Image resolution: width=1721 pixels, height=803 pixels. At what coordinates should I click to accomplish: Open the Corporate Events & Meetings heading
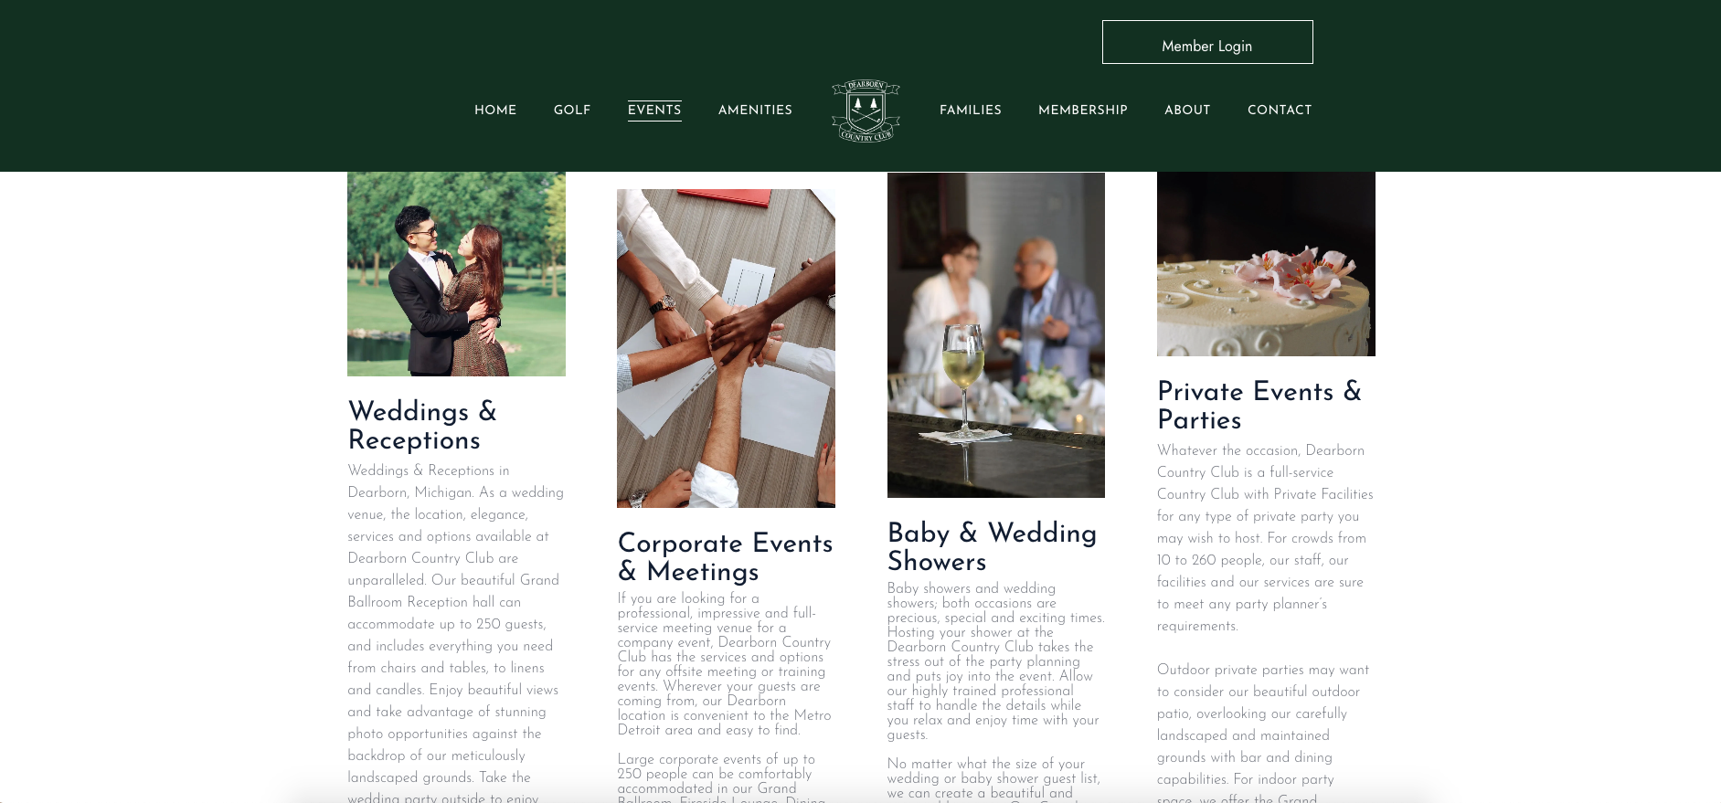tap(726, 556)
